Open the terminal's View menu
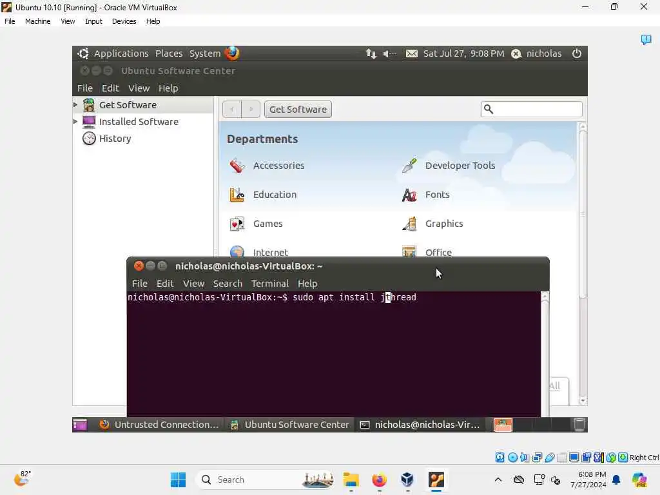This screenshot has width=660, height=495. (x=193, y=284)
